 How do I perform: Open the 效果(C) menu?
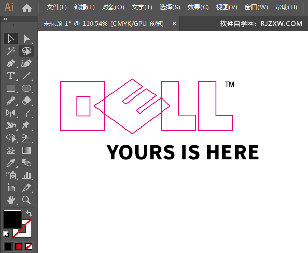[x=198, y=7]
